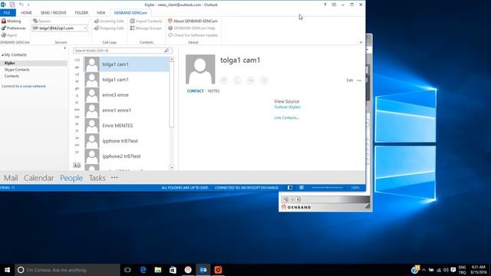Select Skype Contacts folder
This screenshot has height=276, width=491.
pyautogui.click(x=17, y=70)
